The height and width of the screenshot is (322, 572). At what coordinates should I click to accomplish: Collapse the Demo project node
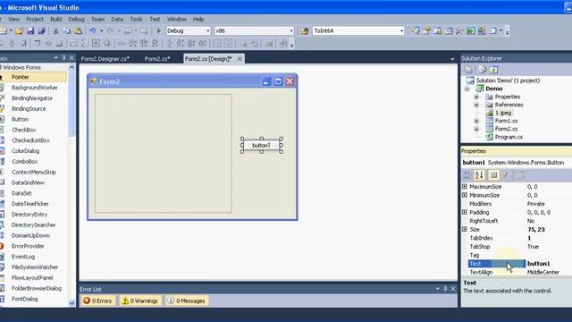coord(467,89)
